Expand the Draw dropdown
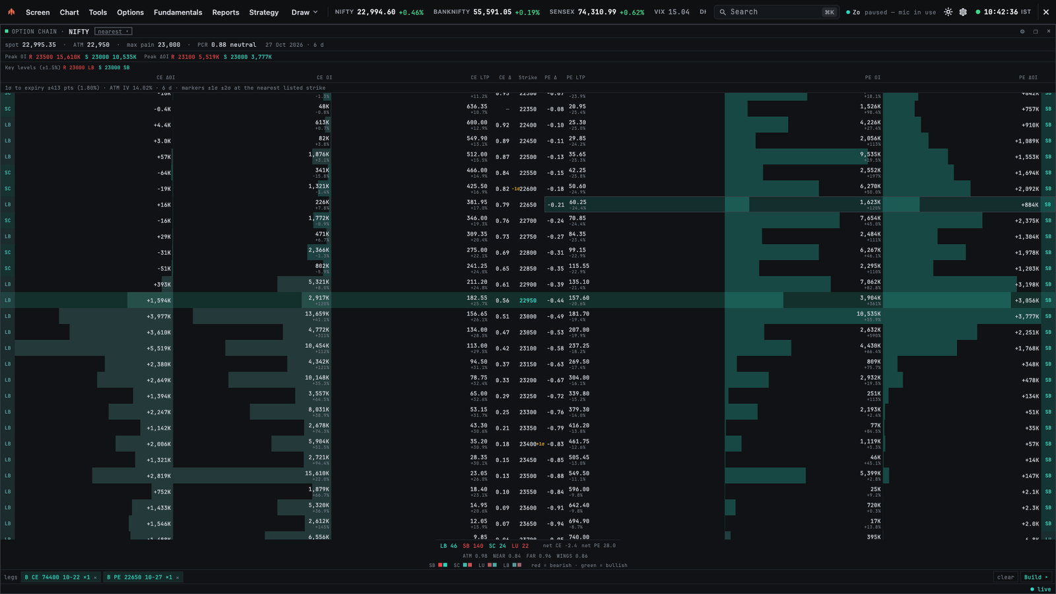Viewport: 1056px width, 594px height. pos(305,12)
